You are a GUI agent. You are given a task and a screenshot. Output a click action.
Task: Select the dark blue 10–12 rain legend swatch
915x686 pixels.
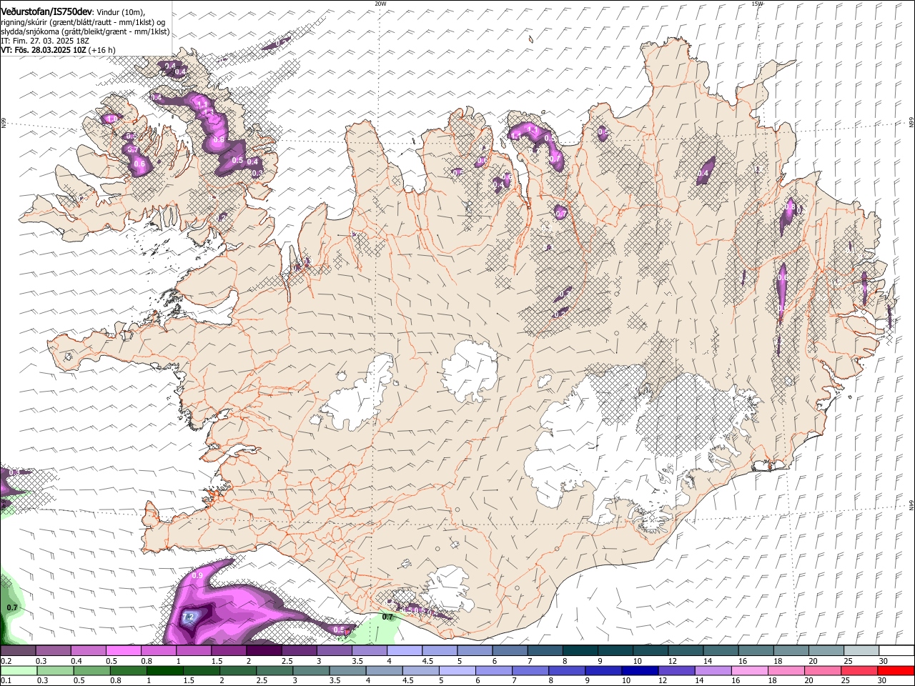639,671
